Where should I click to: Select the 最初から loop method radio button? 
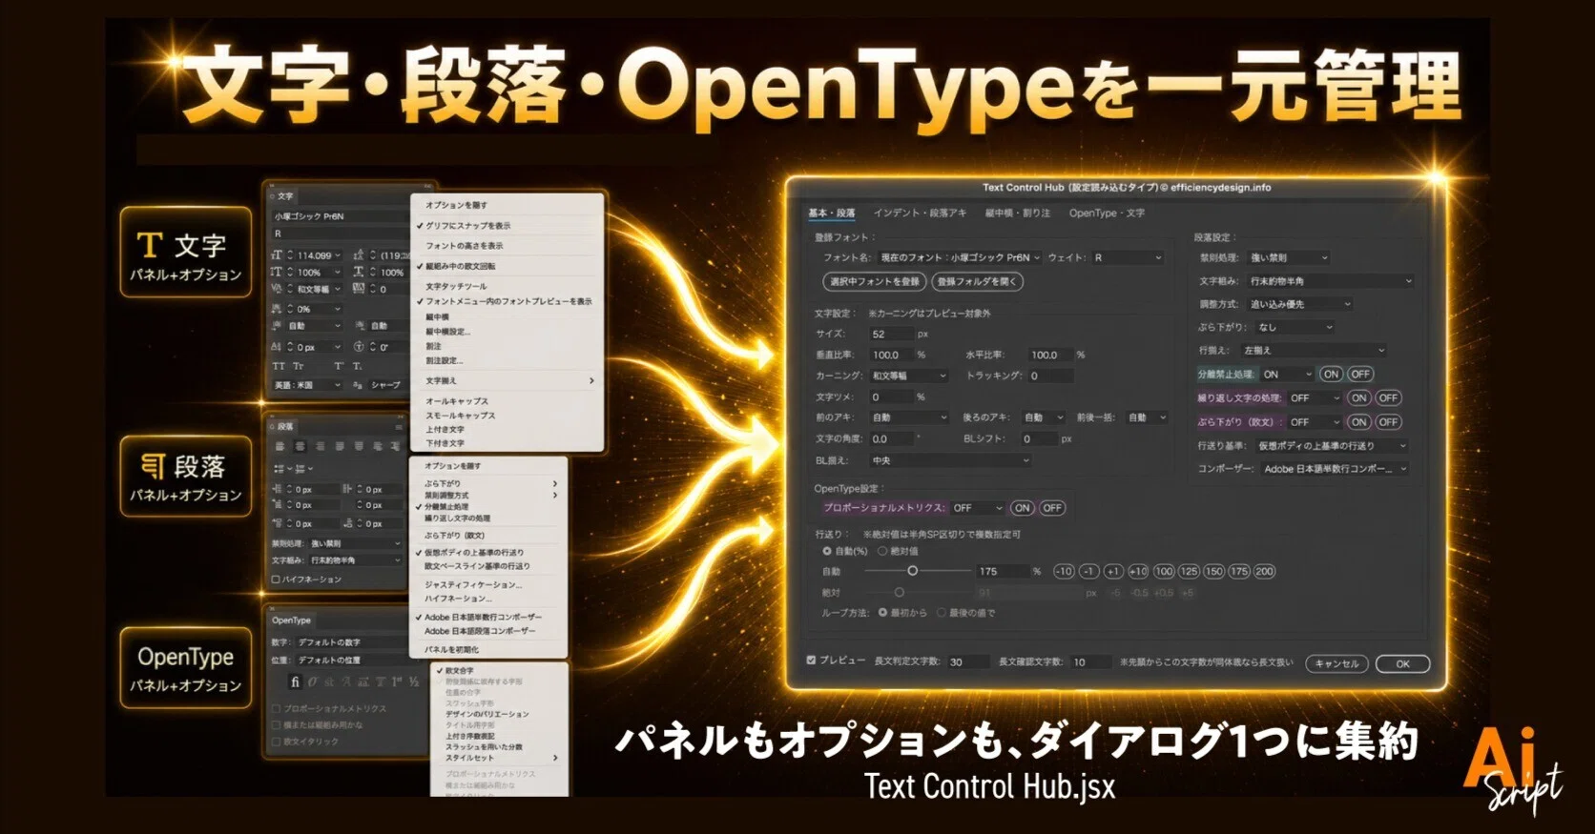pyautogui.click(x=882, y=613)
